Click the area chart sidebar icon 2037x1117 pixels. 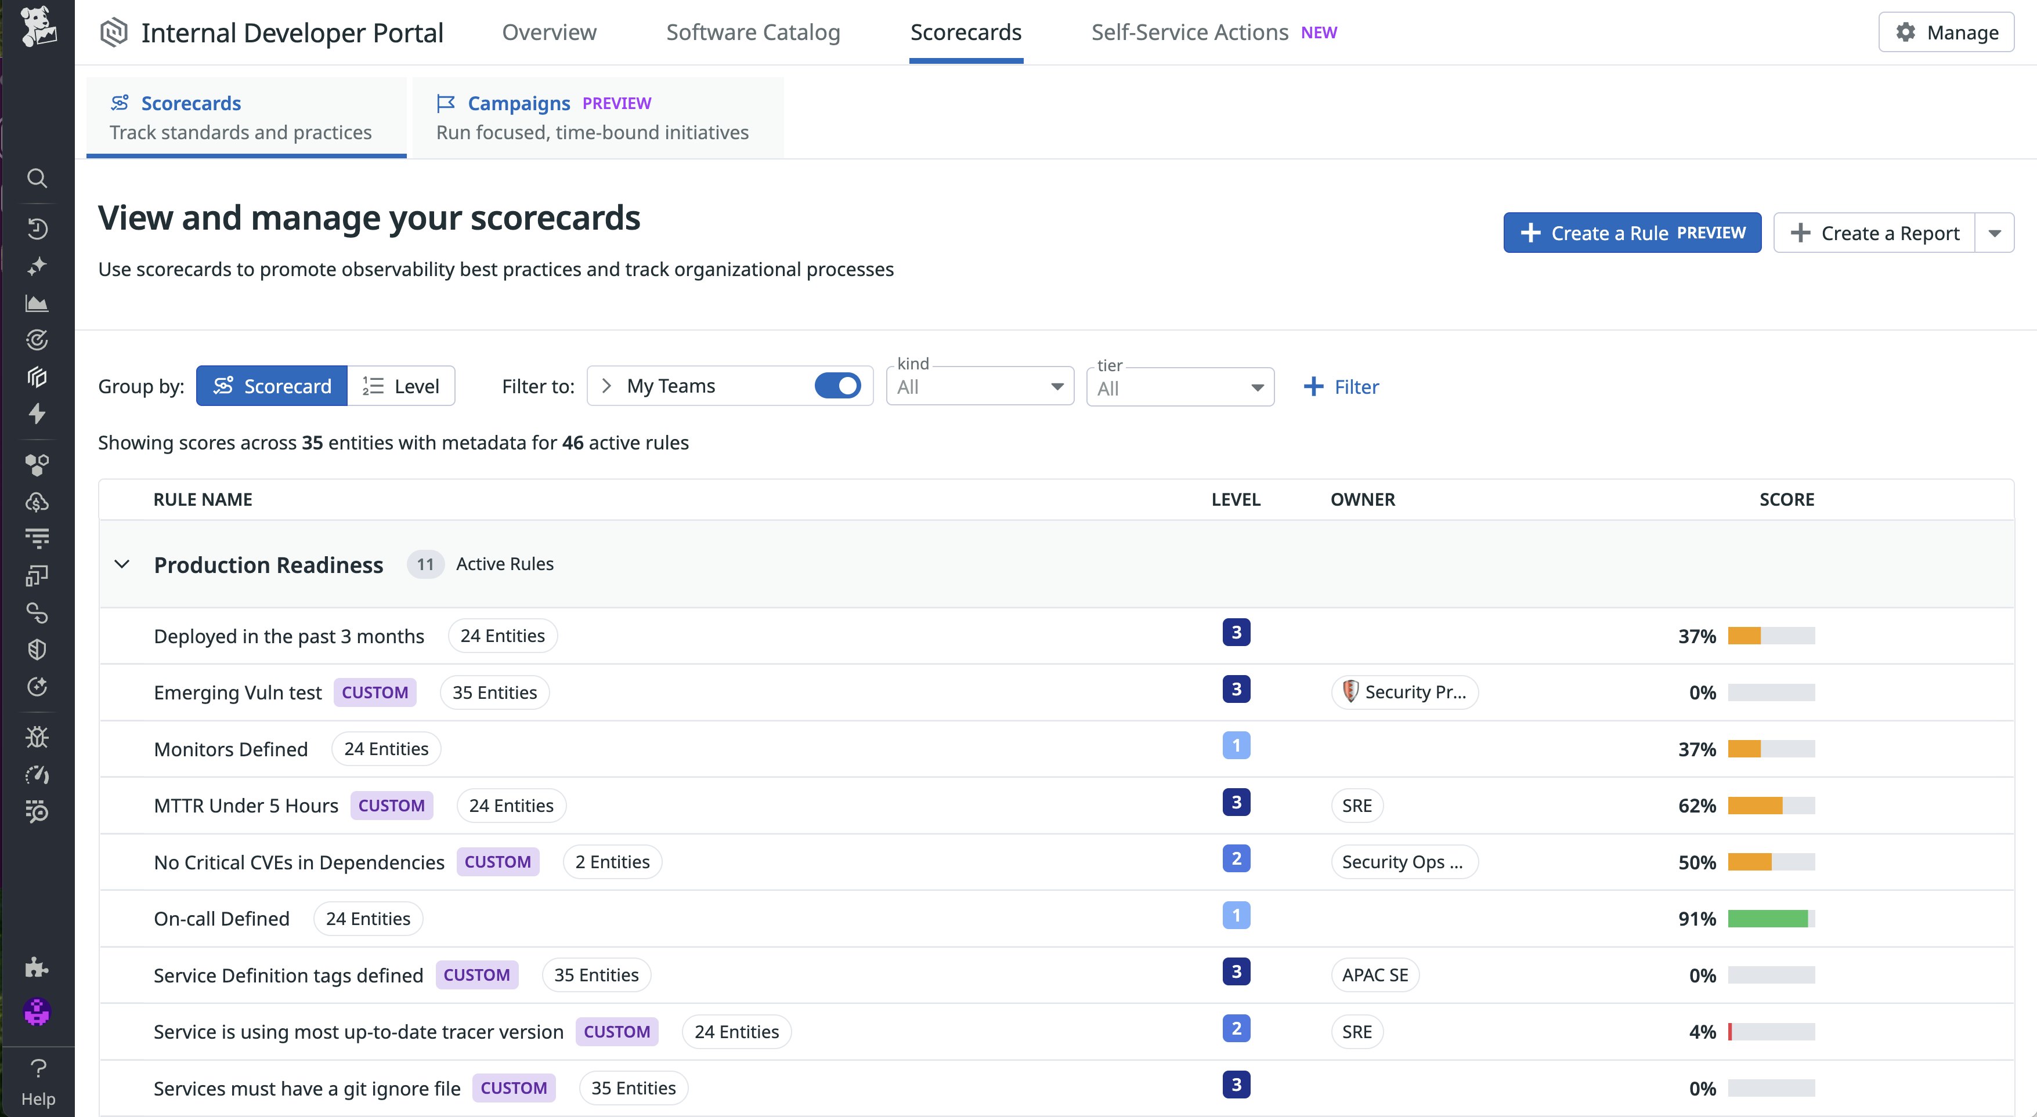click(37, 303)
